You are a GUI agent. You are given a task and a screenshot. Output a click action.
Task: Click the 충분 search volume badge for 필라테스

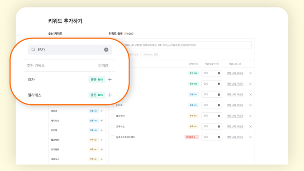coord(96,95)
